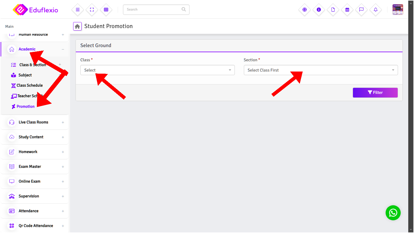Click the Search input field
The width and height of the screenshot is (414, 233).
[x=153, y=10]
